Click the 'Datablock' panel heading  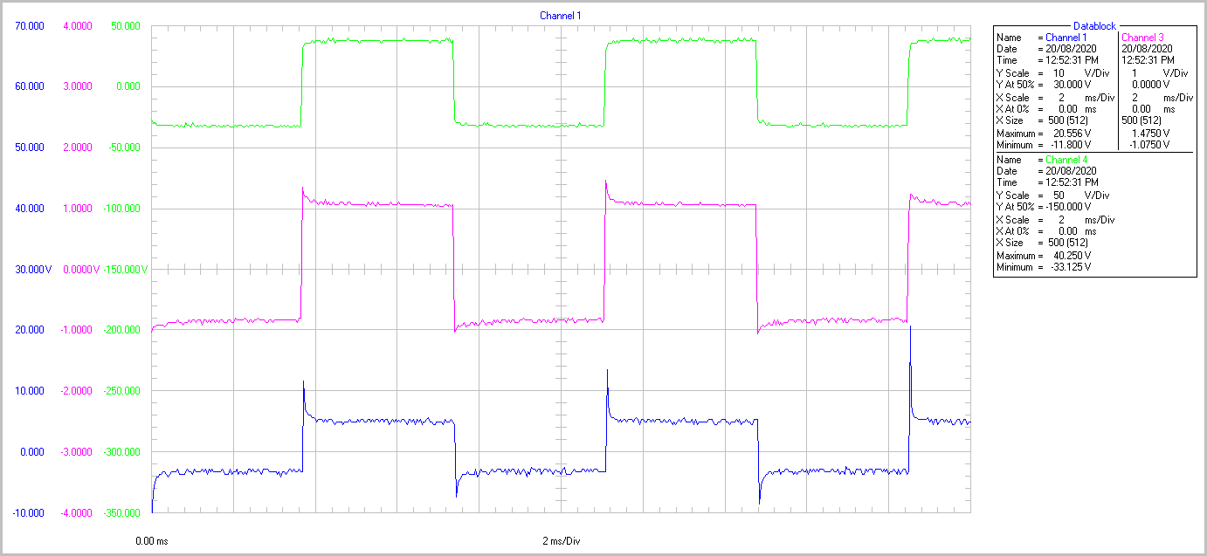tap(1095, 26)
